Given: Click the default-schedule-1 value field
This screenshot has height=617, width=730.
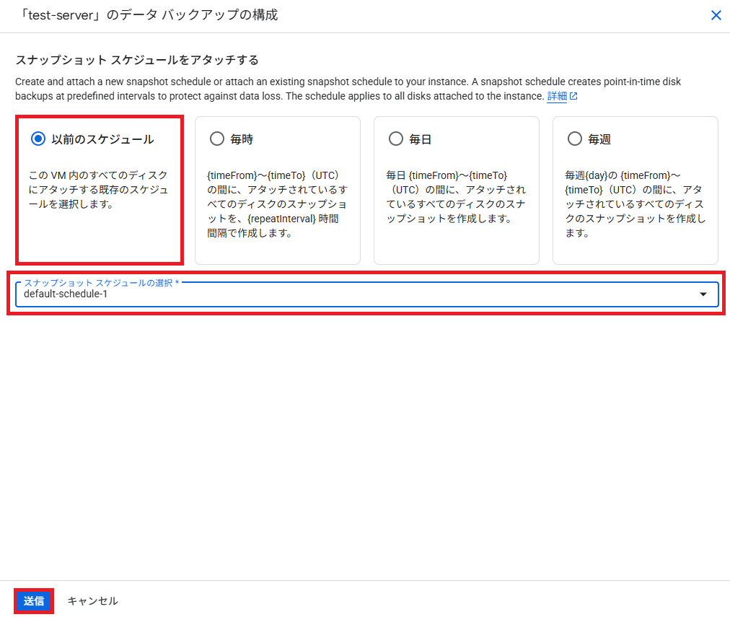Looking at the screenshot, I should pyautogui.click(x=367, y=294).
